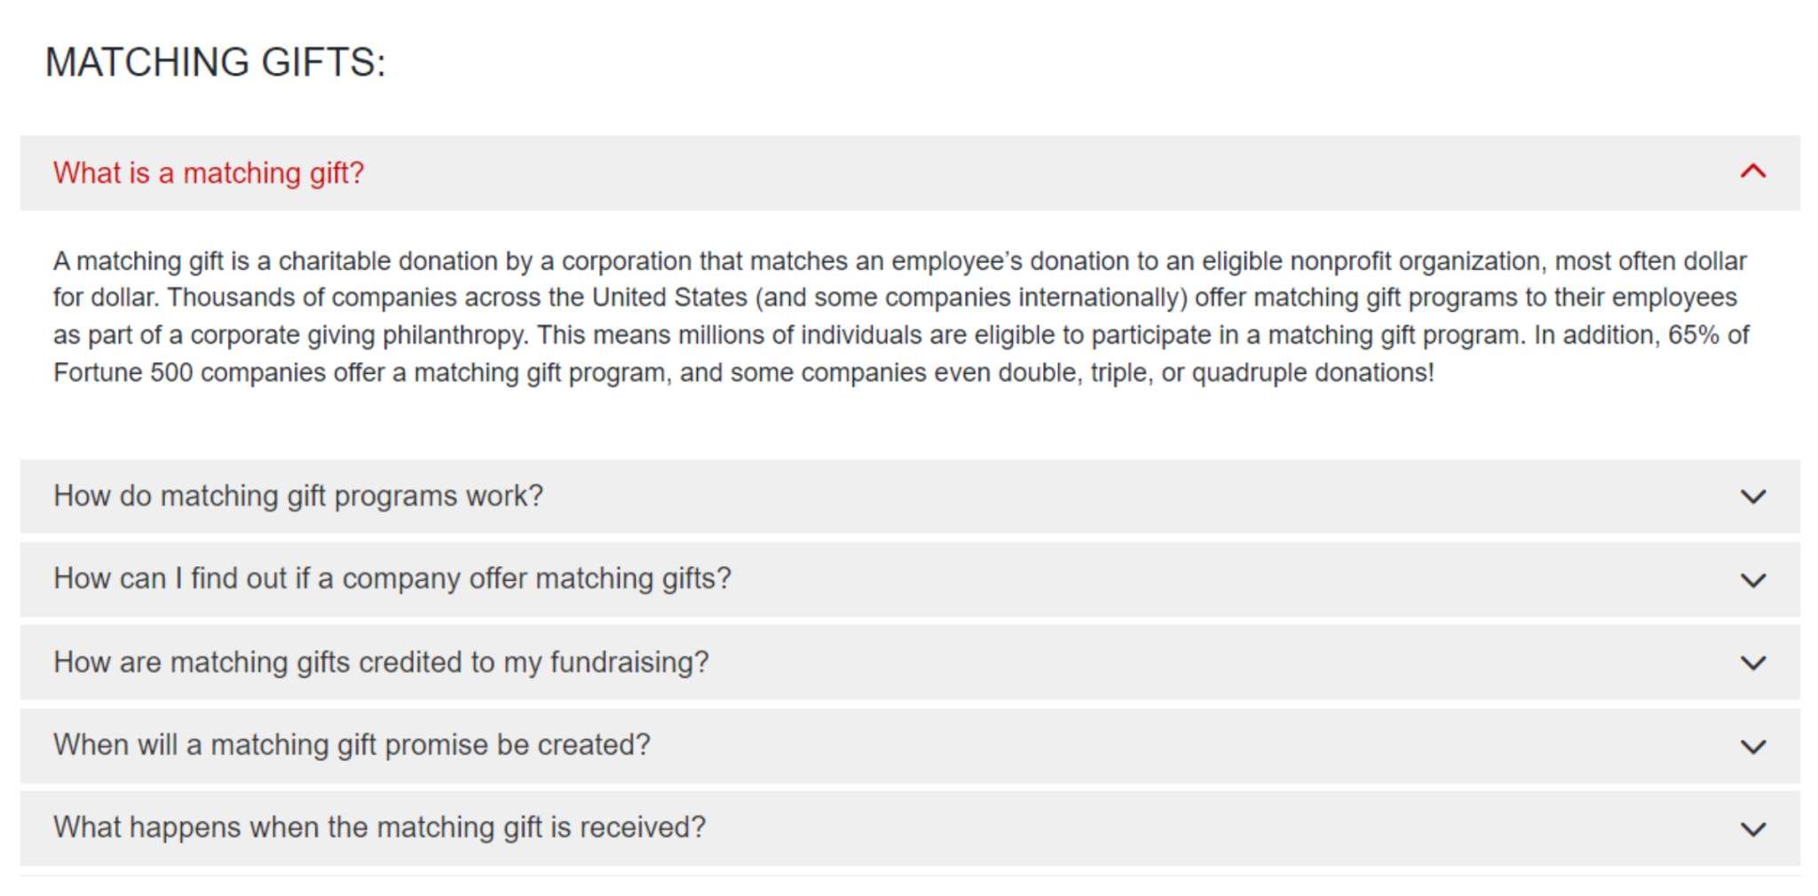
Task: Click chevron next to 'credited to my fundraising?'
Action: (x=1752, y=662)
